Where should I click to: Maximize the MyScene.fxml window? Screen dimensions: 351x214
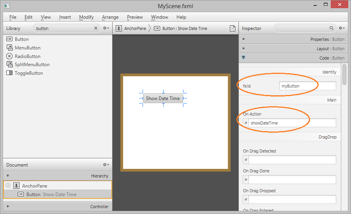tap(326, 4)
